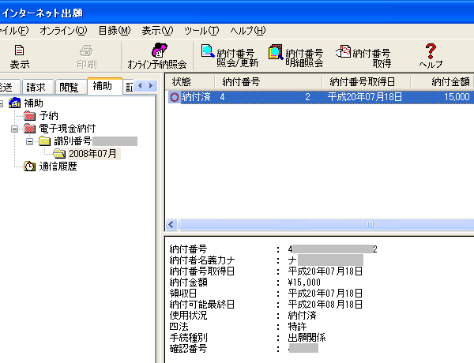Screen dimensions: 474x363
Task: Select the 2008年07月 folder in the tree
Action: pyautogui.click(x=92, y=154)
